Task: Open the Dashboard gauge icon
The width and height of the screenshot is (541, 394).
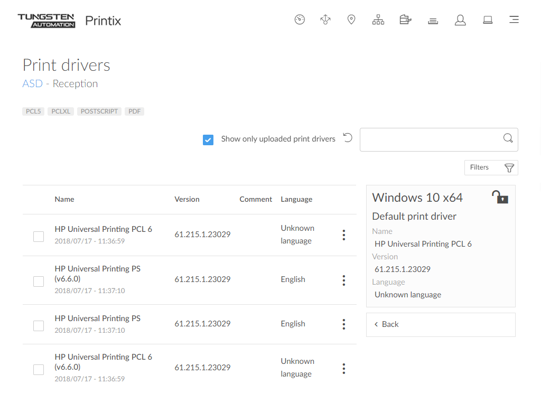Action: (x=300, y=20)
